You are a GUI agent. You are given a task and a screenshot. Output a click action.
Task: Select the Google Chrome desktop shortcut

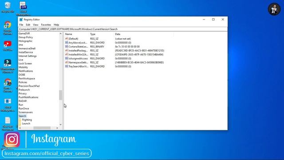(x=8, y=28)
